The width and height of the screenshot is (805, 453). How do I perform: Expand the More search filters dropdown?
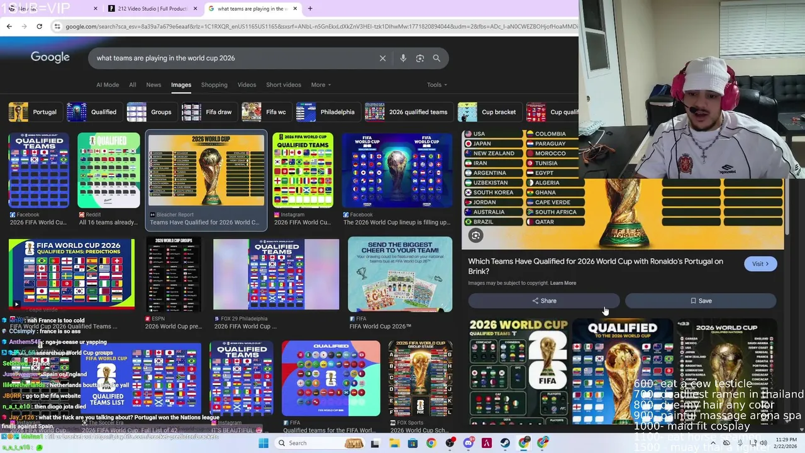point(321,85)
